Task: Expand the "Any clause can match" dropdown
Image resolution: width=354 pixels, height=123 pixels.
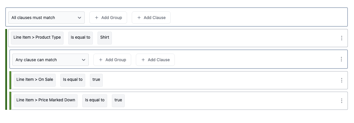Action: (50, 60)
